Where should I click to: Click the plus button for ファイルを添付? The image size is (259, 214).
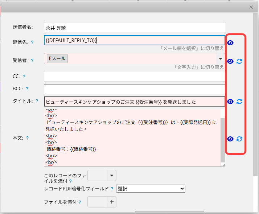tap(112, 202)
